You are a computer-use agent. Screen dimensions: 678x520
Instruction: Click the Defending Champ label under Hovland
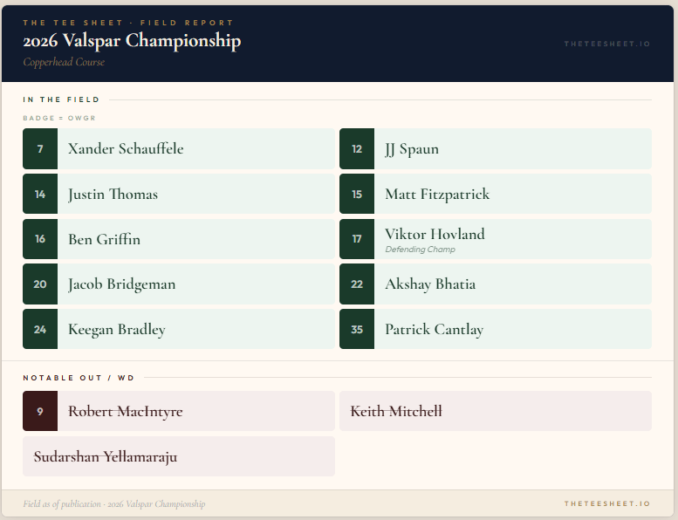(x=421, y=250)
